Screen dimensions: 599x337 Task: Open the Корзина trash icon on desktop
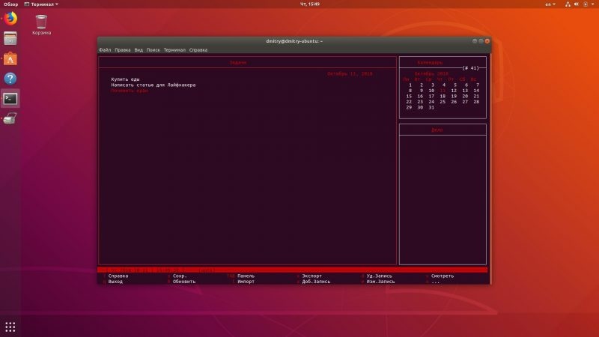pos(41,25)
